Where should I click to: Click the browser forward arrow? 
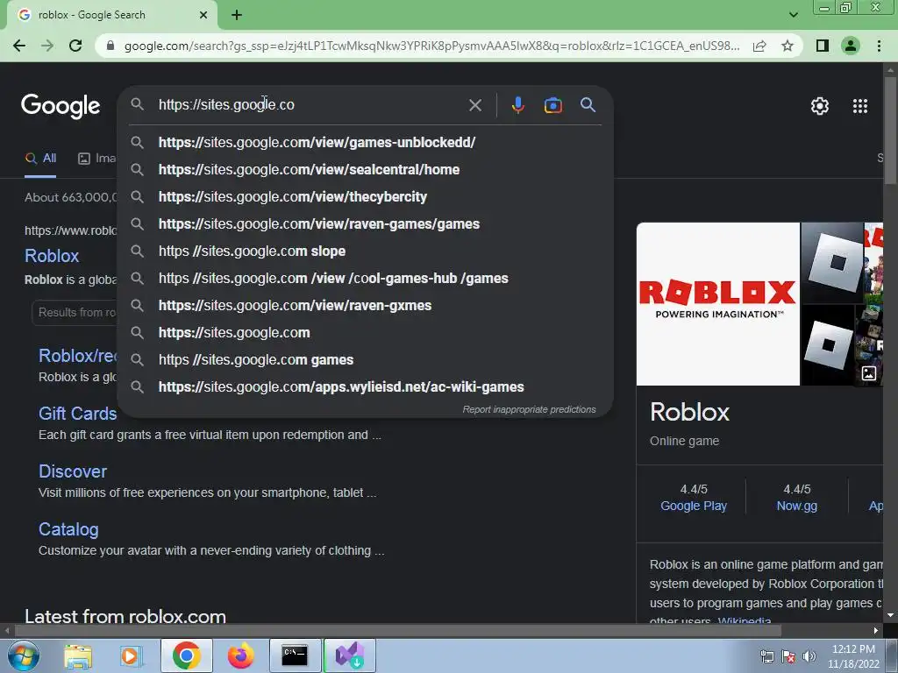point(47,46)
